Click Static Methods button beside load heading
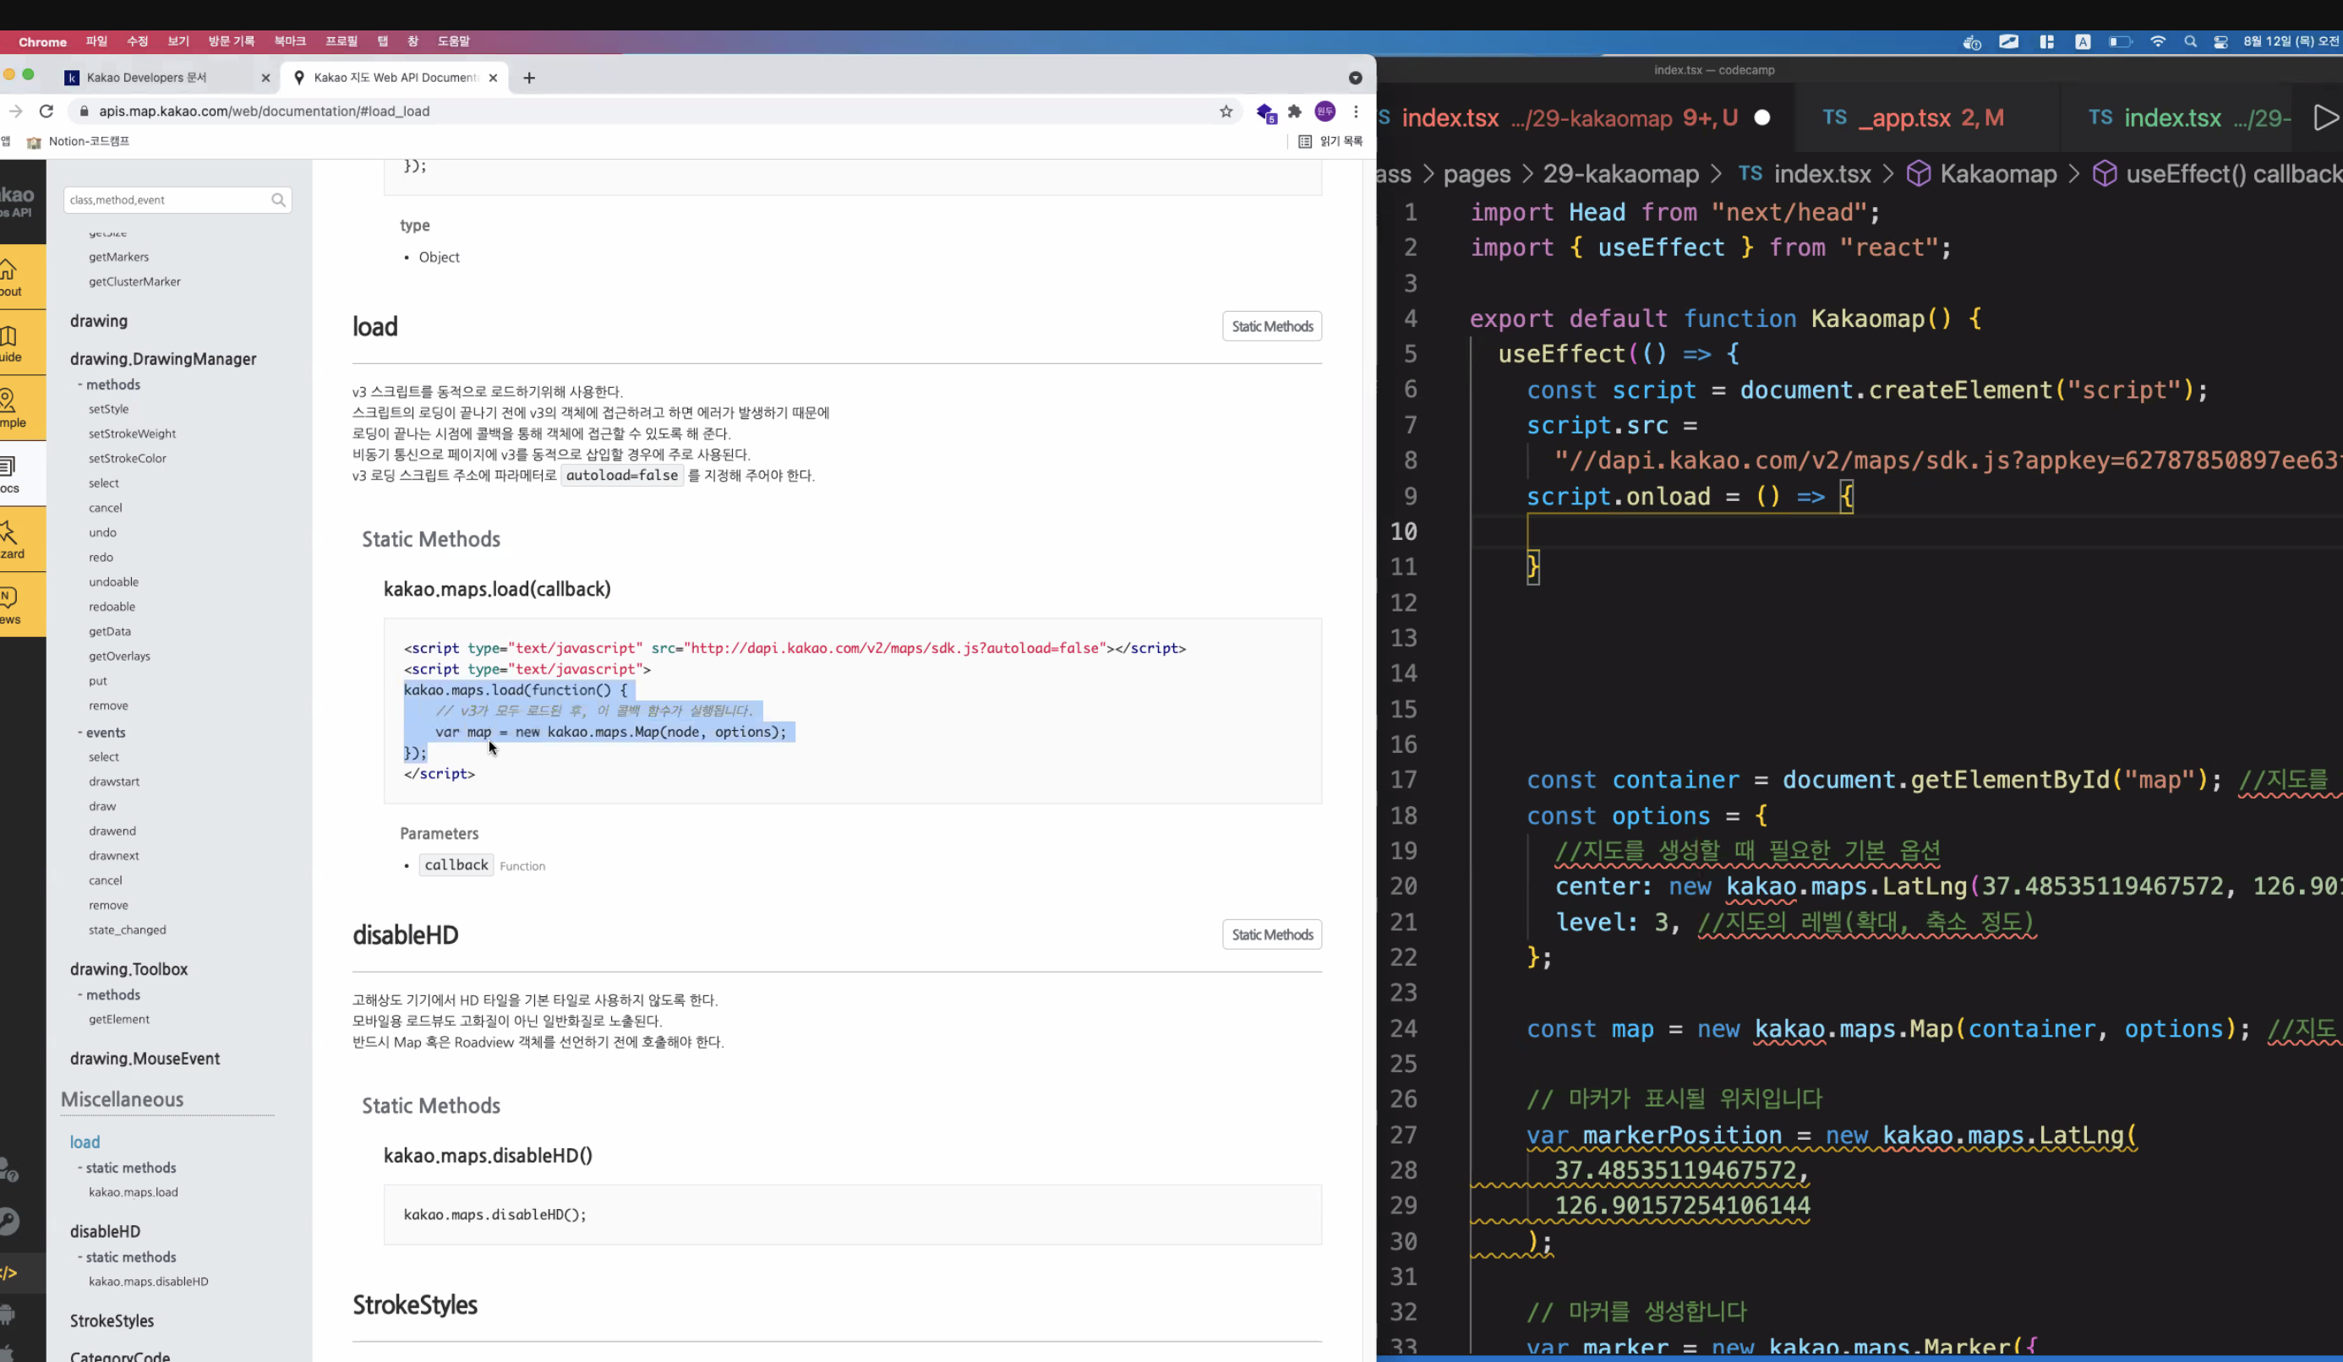This screenshot has width=2343, height=1362. click(1271, 326)
